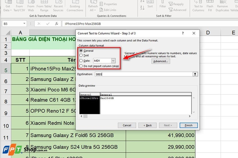Click the Insert Function fx icon
The height and width of the screenshot is (158, 238).
[57, 24]
